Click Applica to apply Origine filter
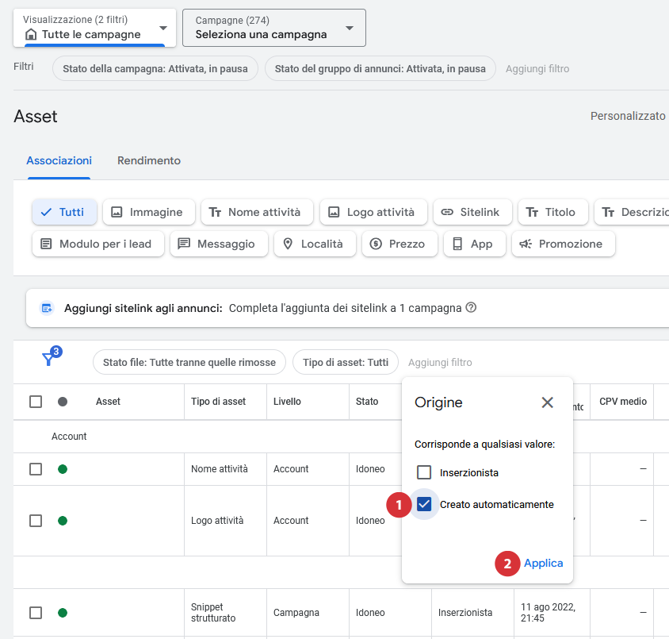The height and width of the screenshot is (639, 669). coord(543,563)
